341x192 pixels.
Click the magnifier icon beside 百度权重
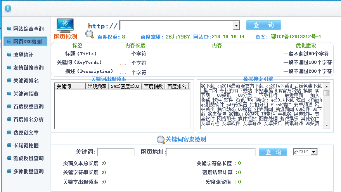point(90,35)
